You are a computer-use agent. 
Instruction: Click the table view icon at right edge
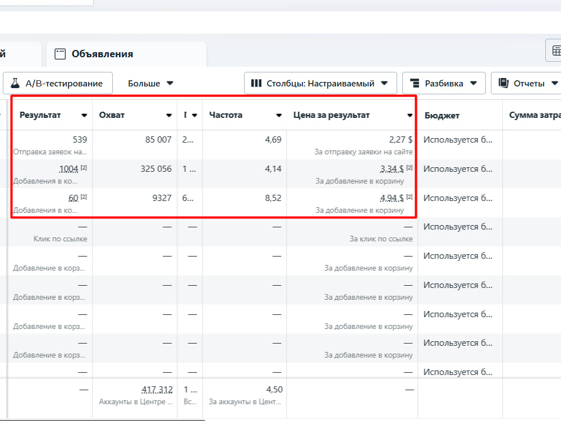coord(557,51)
